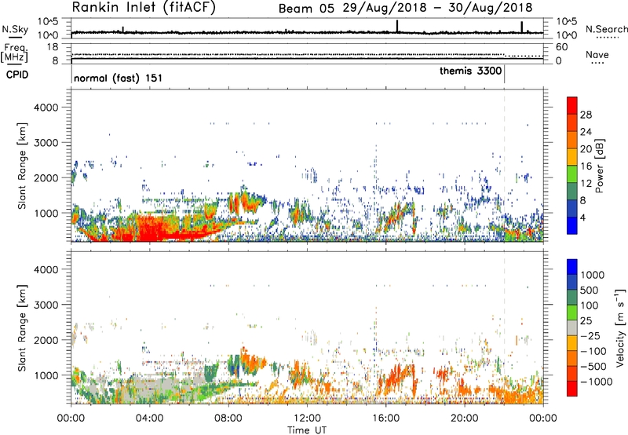This screenshot has height=435, width=628.
Task: Click the 2000 tick of velocity panel
Action: (46, 340)
